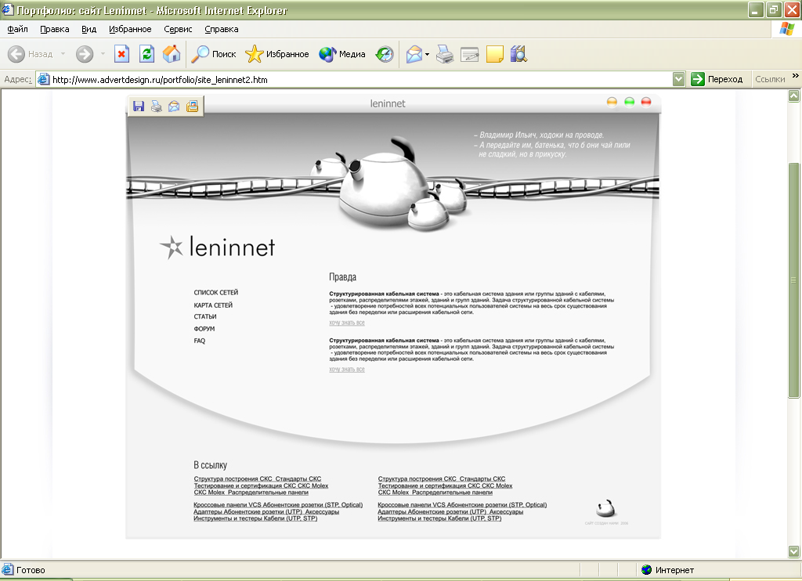Viewport: 802px width, 581px height.
Task: Click the Mail envelope toolbar icon
Action: coord(414,54)
